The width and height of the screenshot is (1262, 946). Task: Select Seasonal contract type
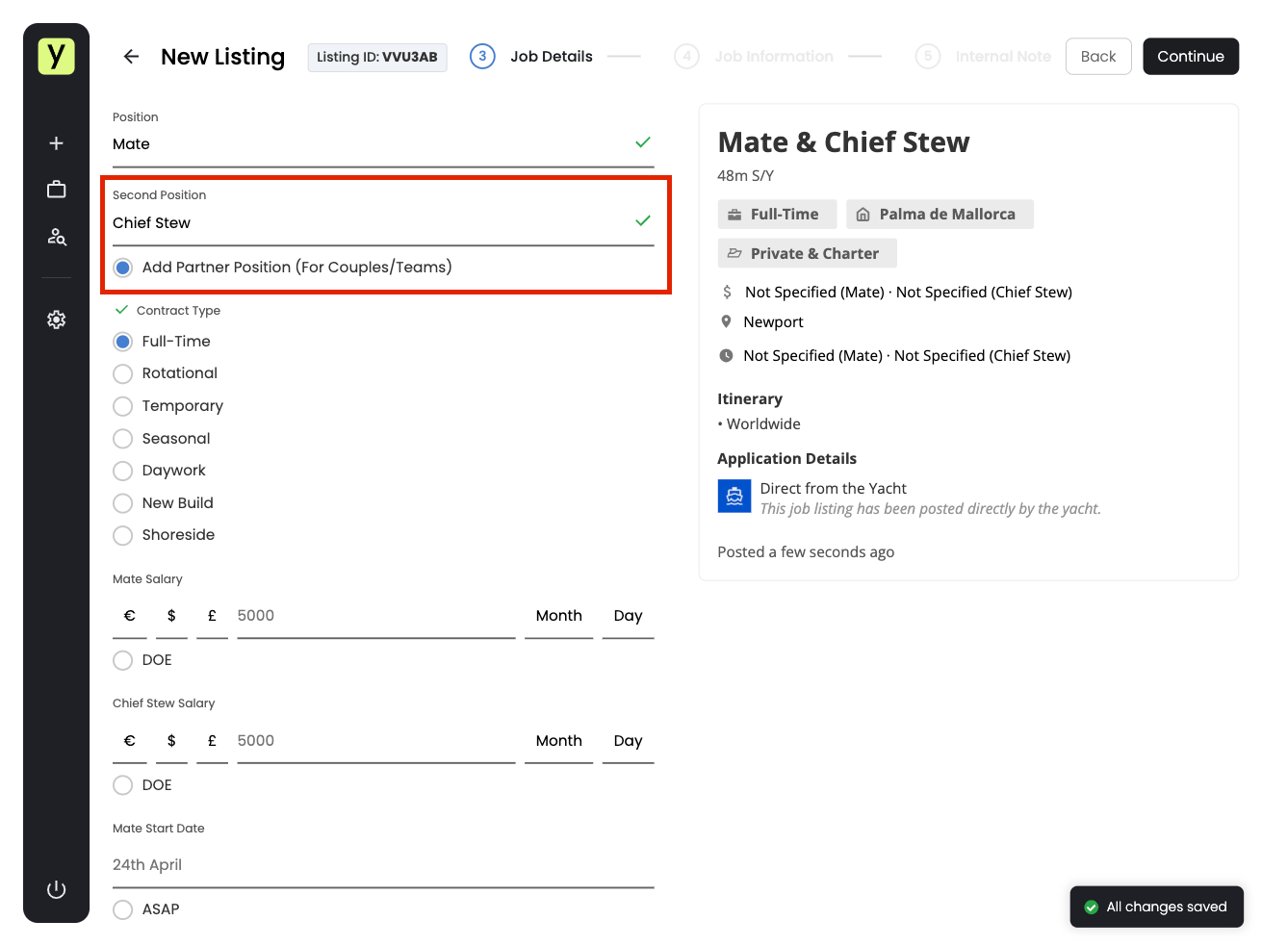(122, 439)
